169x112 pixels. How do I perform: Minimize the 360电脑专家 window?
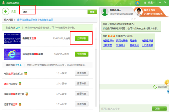point(160,3)
